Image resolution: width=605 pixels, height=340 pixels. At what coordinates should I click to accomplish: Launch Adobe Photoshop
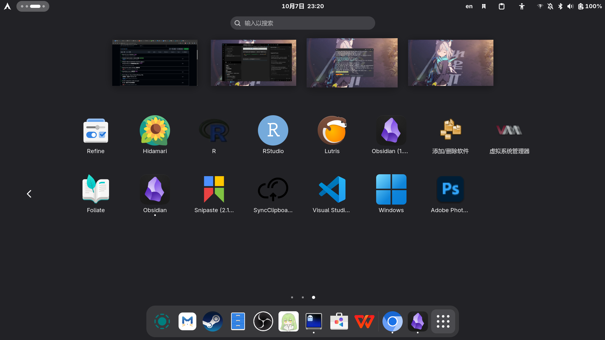(x=450, y=189)
